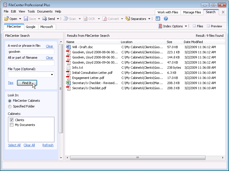Click the results scrollbar right arrow
Screen dimensions: 229x171
(x=223, y=158)
